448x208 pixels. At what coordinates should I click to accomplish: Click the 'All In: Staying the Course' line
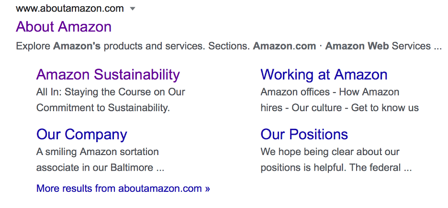(x=110, y=92)
